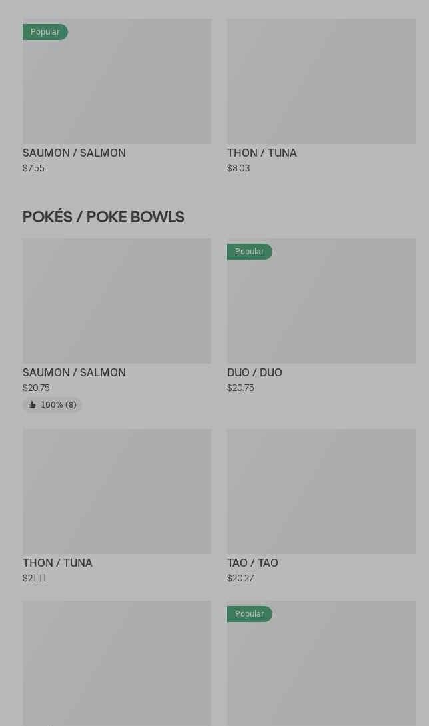Open the $21.11 Thon / Tuna bowl image
Viewport: 429px width, 726px height.
[x=117, y=492]
